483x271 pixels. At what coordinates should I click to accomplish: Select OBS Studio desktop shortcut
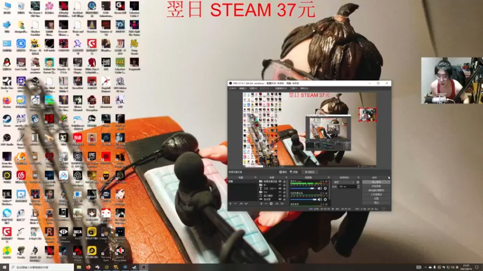pyautogui.click(x=7, y=139)
